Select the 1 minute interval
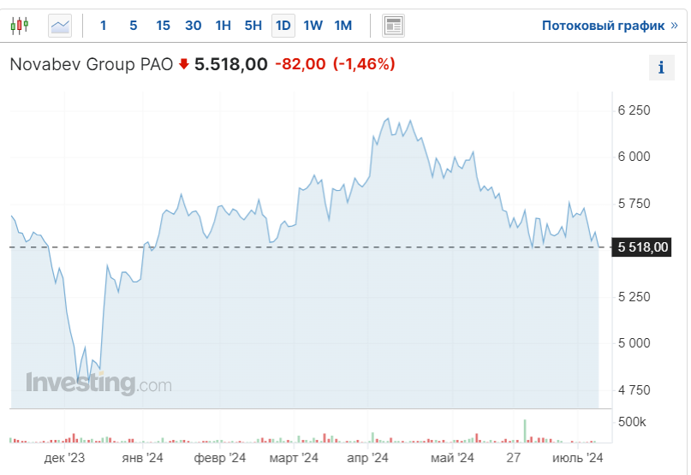This screenshot has height=475, width=691. tap(103, 26)
